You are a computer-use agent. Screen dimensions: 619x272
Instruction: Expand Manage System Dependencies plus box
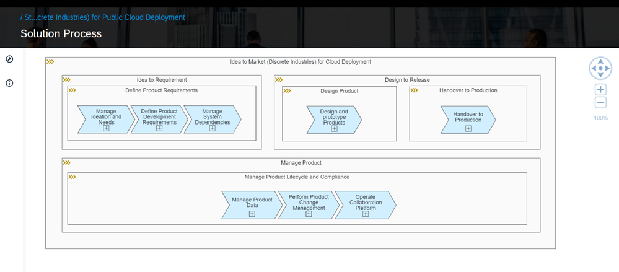[x=213, y=128]
